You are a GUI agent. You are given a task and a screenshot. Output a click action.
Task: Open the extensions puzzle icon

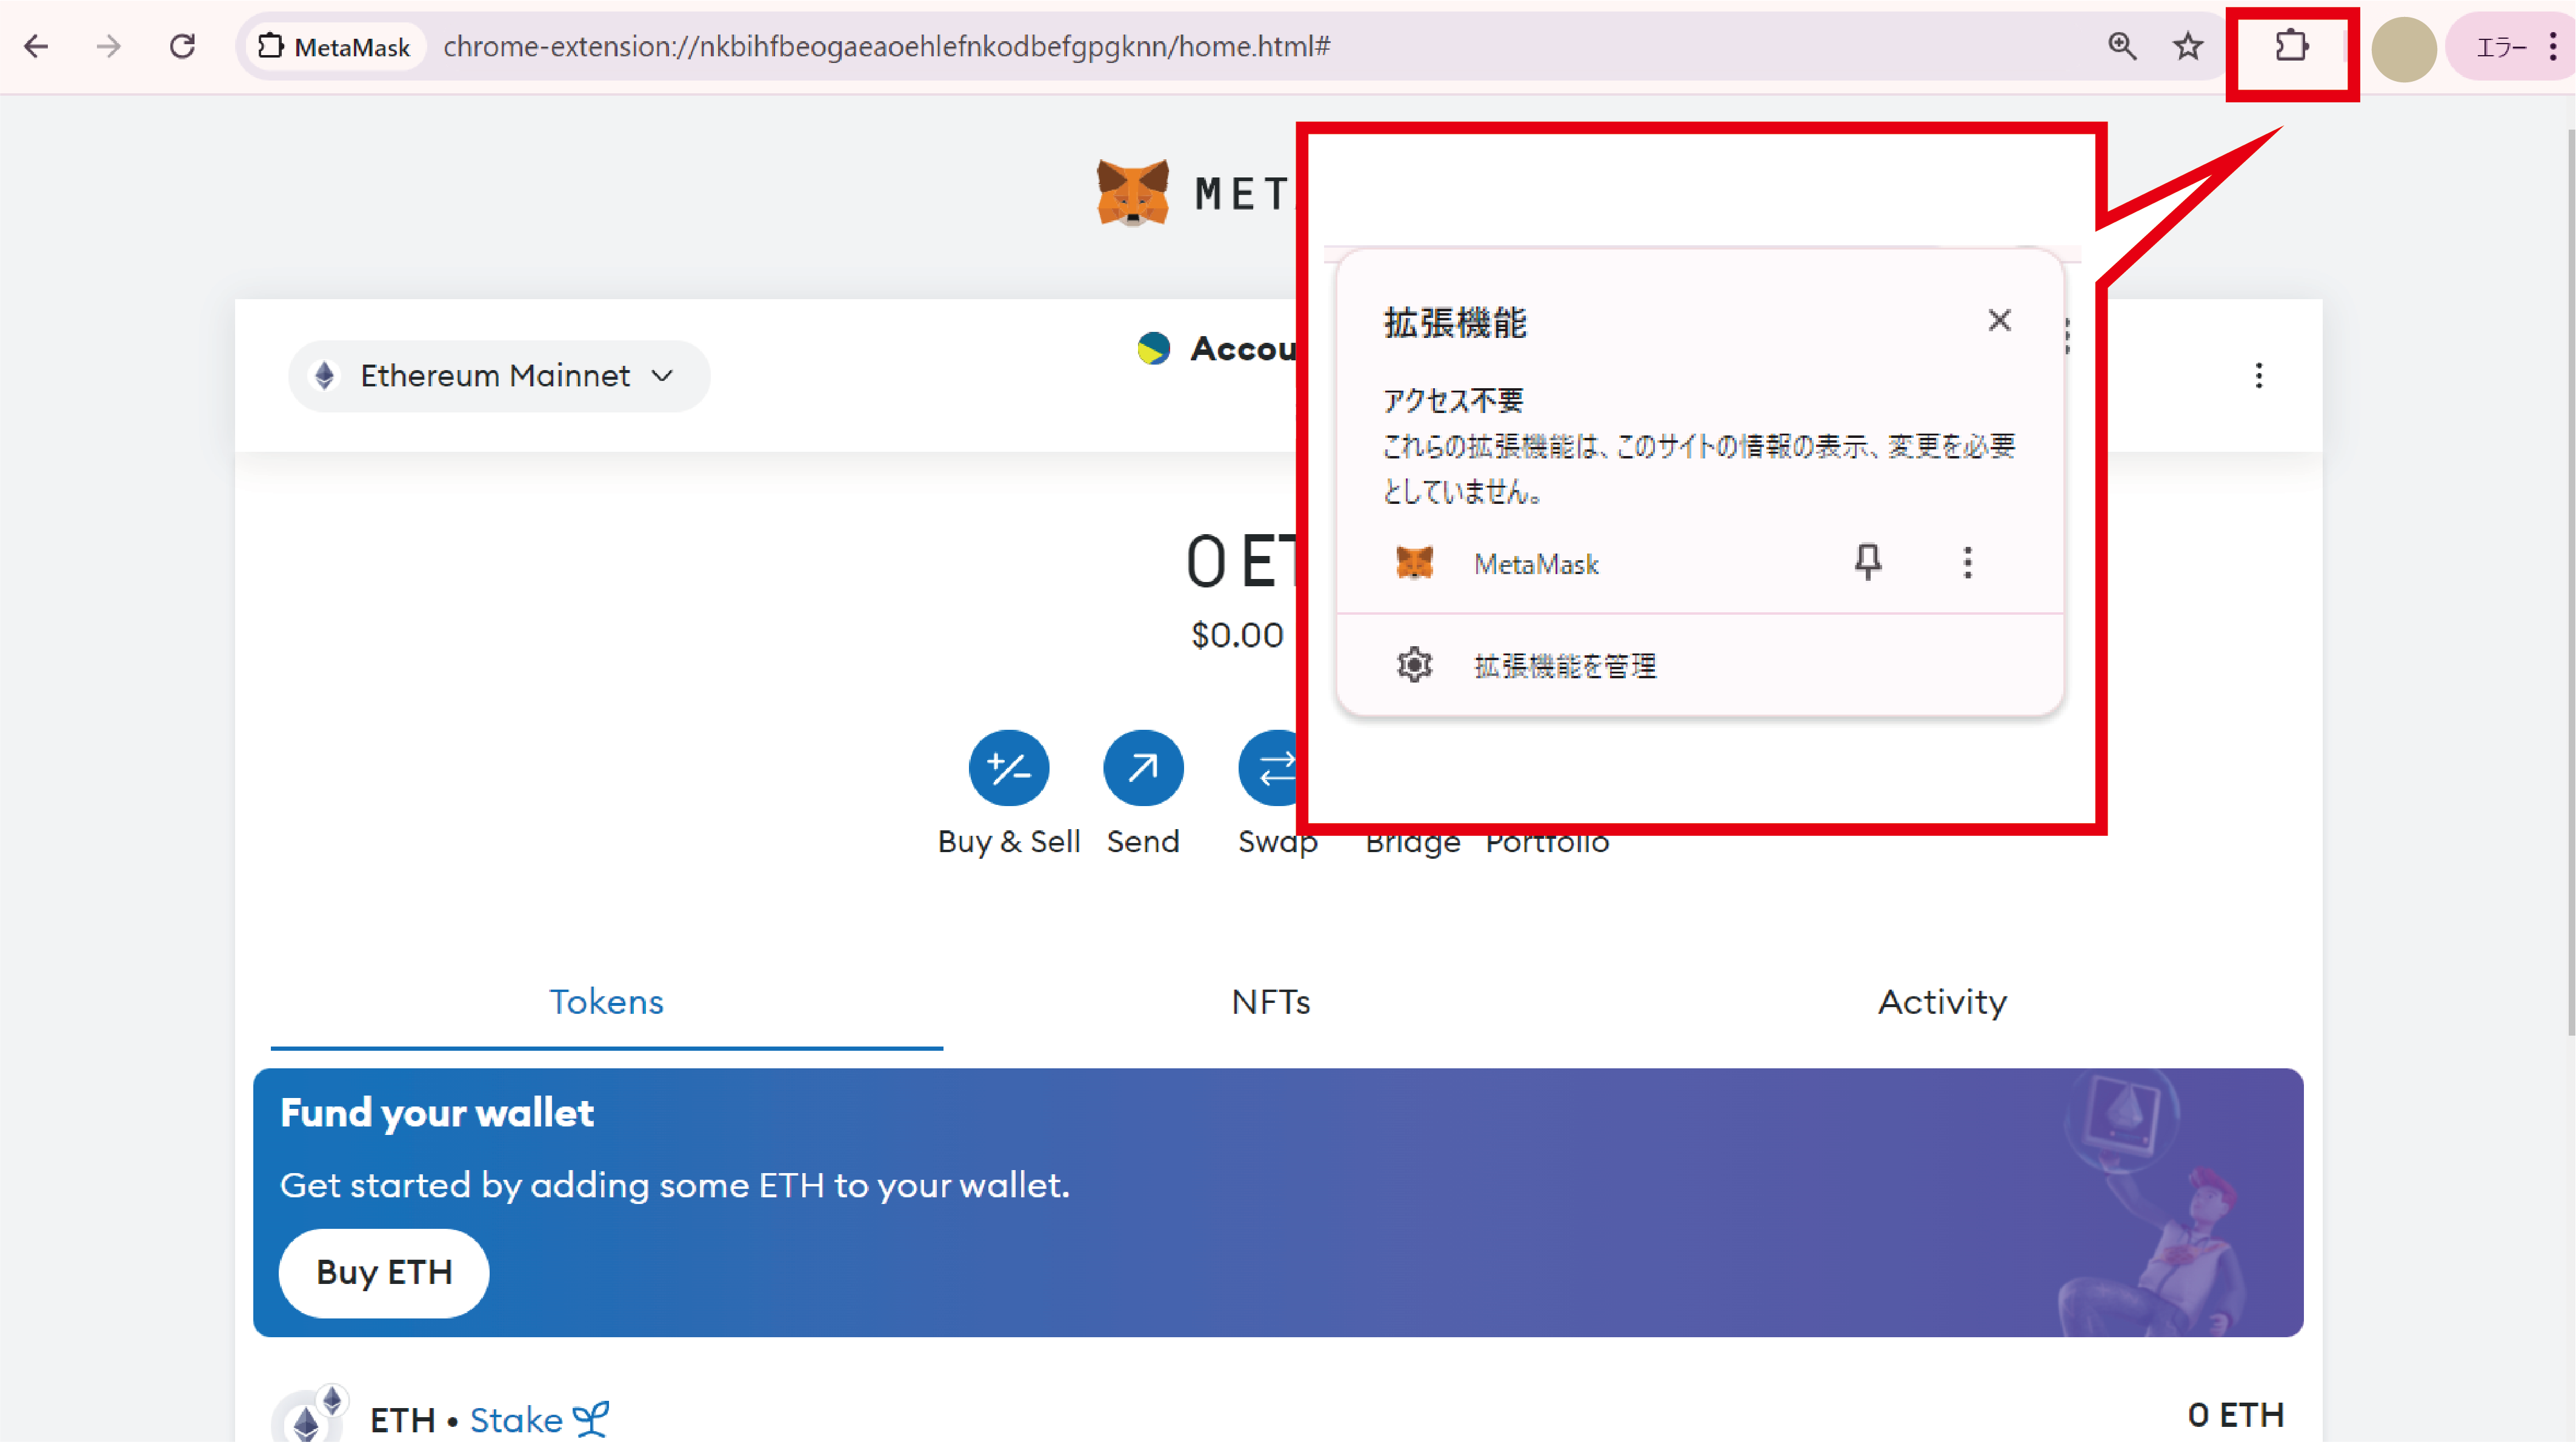pyautogui.click(x=2291, y=46)
